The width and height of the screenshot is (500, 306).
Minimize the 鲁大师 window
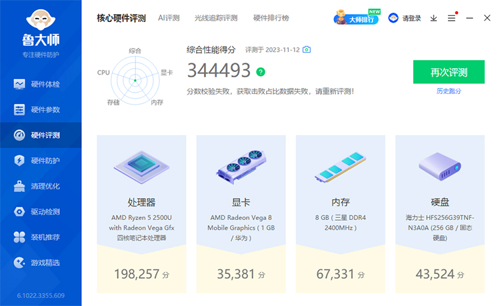[x=469, y=18]
